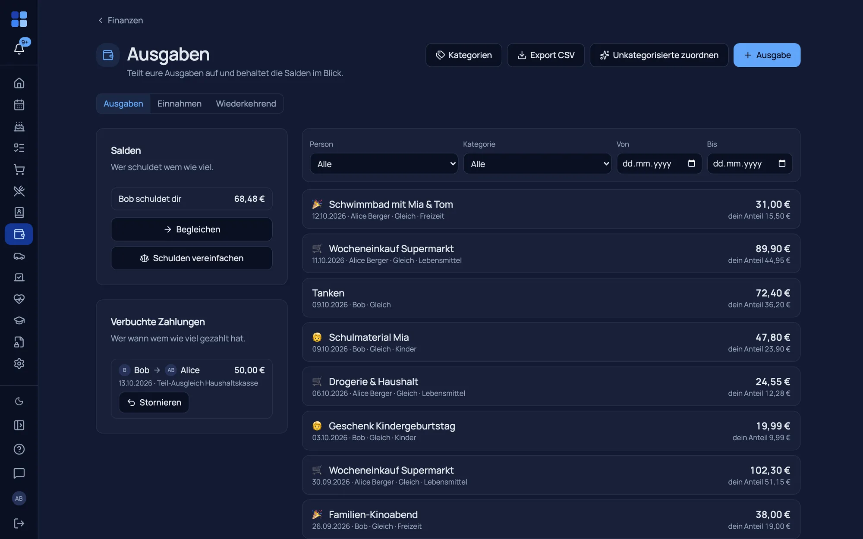
Task: Open heart health icon in sidebar
Action: click(x=19, y=299)
